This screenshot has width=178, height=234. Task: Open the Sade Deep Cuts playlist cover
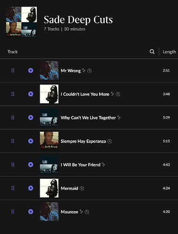21,22
